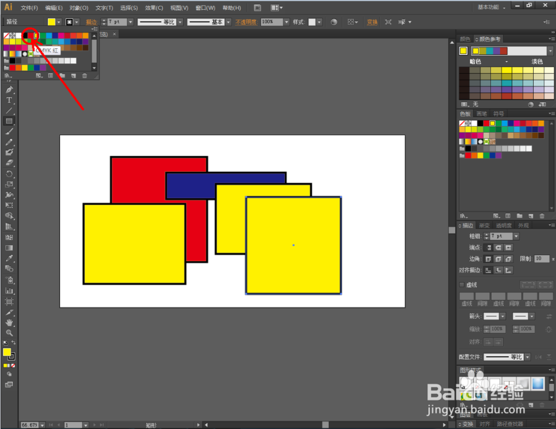556x429 pixels.
Task: Select the Perspective Grid tool
Action: pyautogui.click(x=9, y=227)
